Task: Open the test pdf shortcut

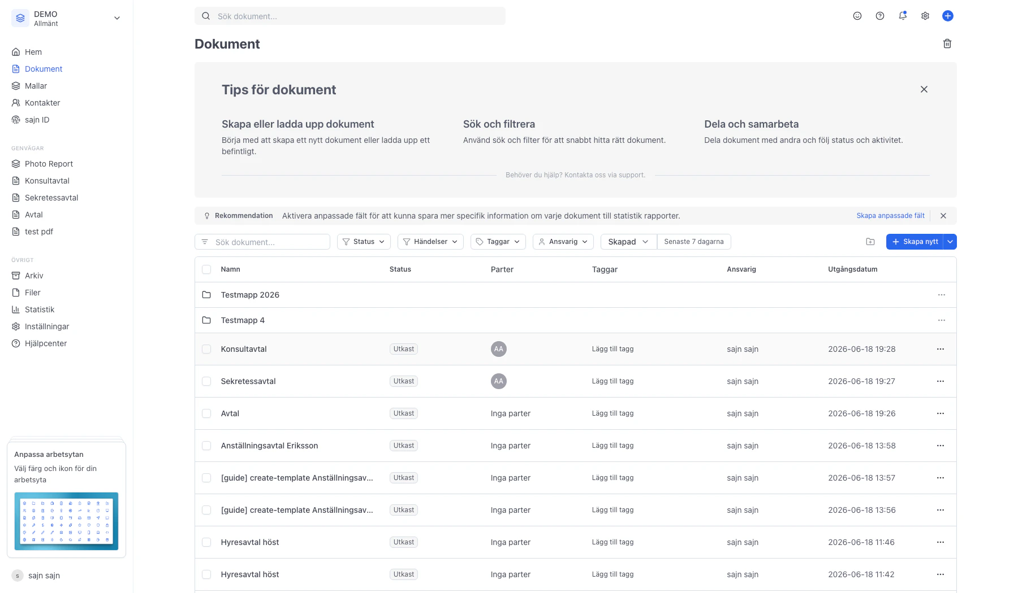Action: (x=39, y=232)
